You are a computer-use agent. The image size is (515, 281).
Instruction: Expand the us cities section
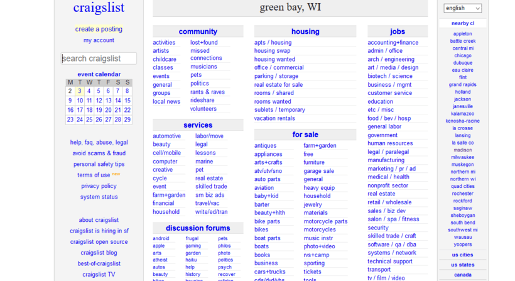[462, 255]
